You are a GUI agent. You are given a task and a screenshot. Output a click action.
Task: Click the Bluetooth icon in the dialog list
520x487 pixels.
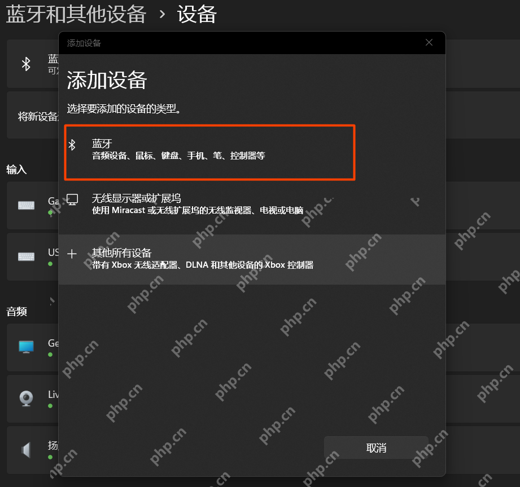click(72, 145)
